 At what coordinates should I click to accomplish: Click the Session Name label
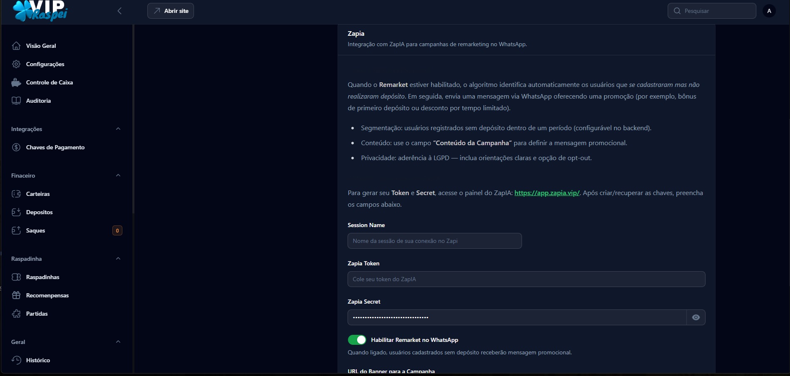(366, 225)
